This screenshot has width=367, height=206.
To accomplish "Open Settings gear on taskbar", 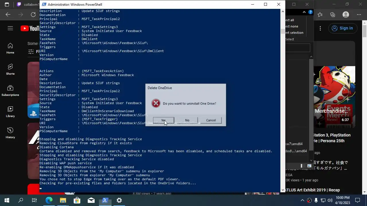I will [119, 200].
